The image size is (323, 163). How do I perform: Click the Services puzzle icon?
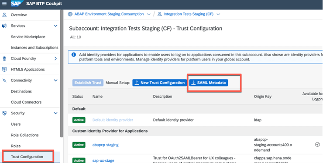coord(4,26)
